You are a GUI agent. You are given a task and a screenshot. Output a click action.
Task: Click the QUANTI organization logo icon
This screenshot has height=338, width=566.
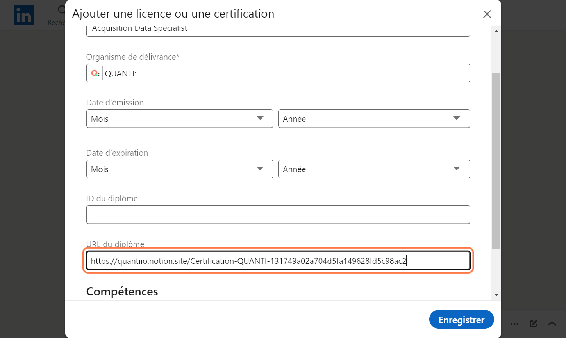95,73
